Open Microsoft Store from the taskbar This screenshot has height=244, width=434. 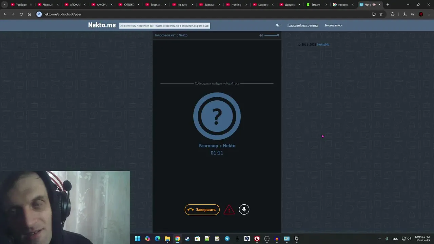pyautogui.click(x=197, y=239)
